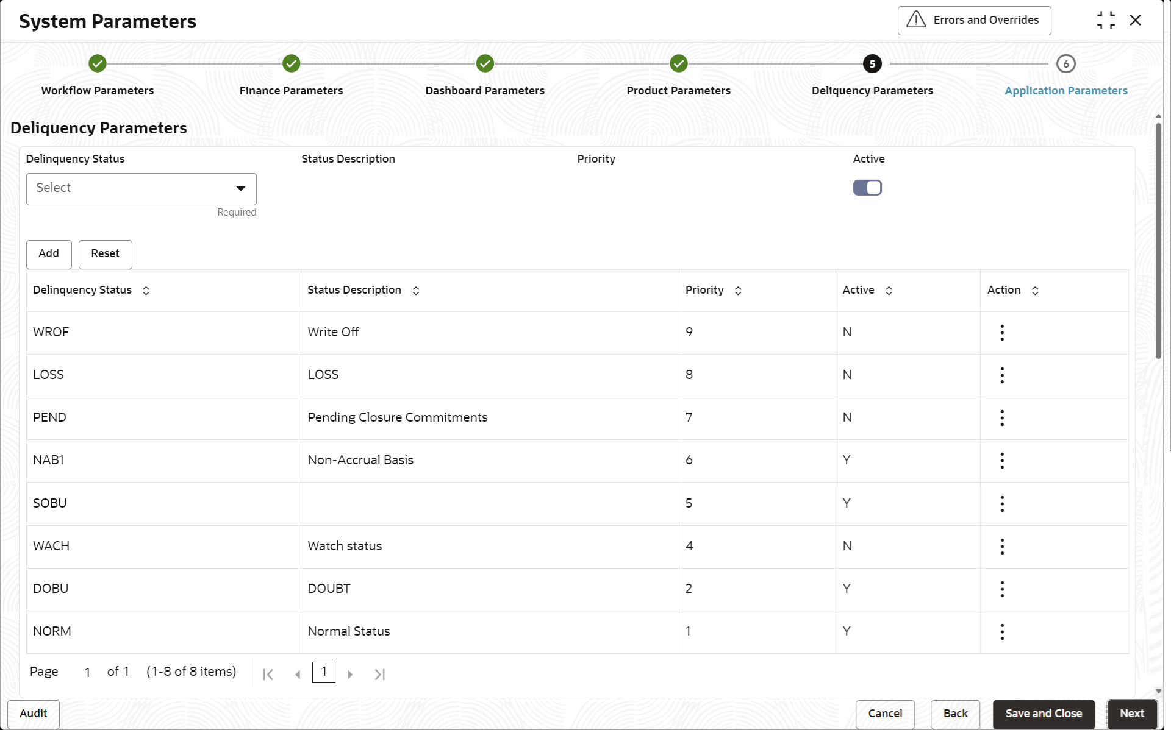Click priority 9 cell in WROF row

pos(757,333)
